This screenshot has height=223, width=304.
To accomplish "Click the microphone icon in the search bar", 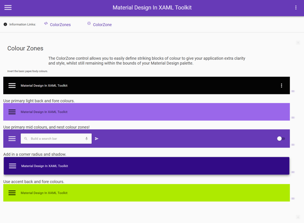I will tap(87, 139).
